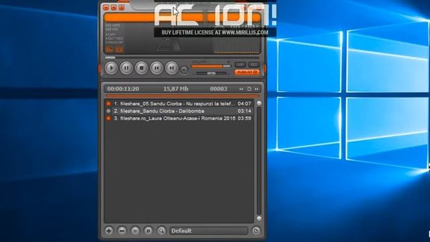The width and height of the screenshot is (430, 242).
Task: Click the second orange top-left corner button
Action: [114, 7]
